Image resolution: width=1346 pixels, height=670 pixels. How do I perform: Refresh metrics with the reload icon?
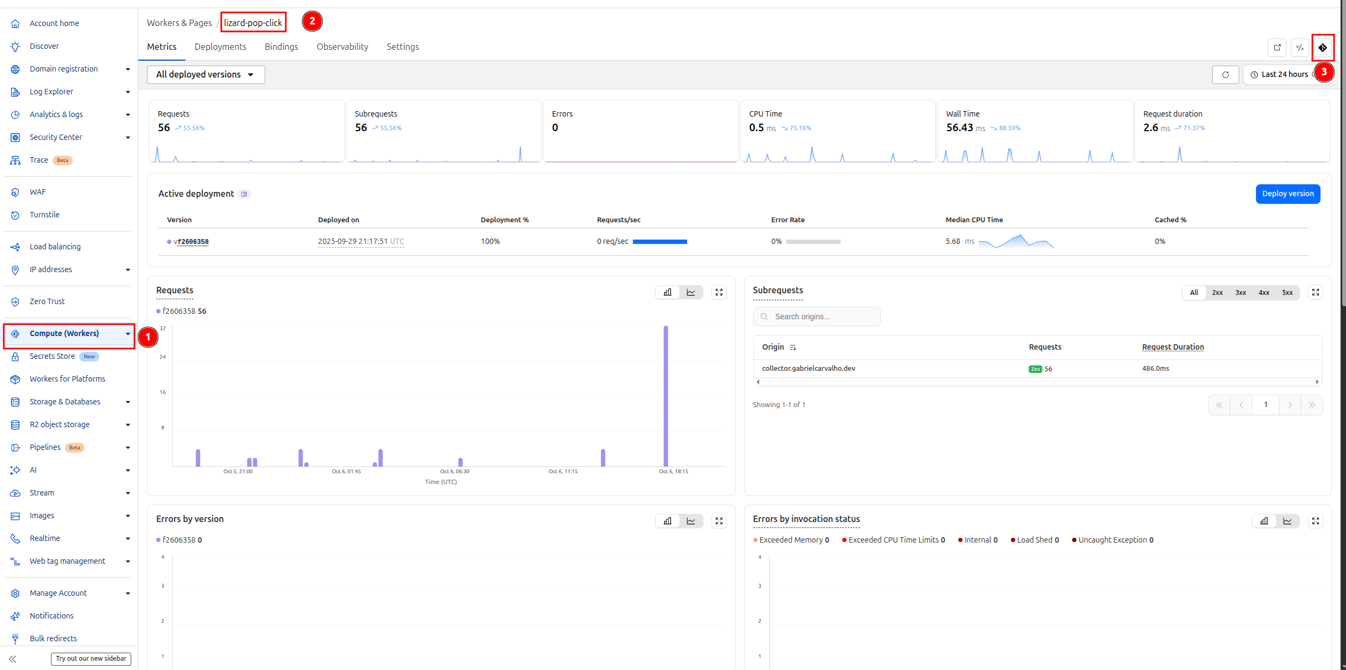coord(1225,75)
